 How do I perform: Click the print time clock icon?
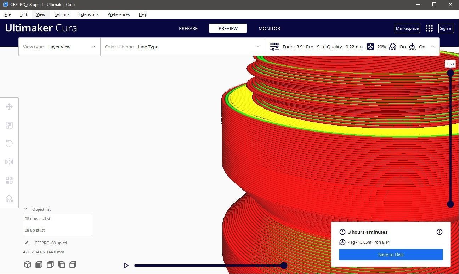click(342, 232)
